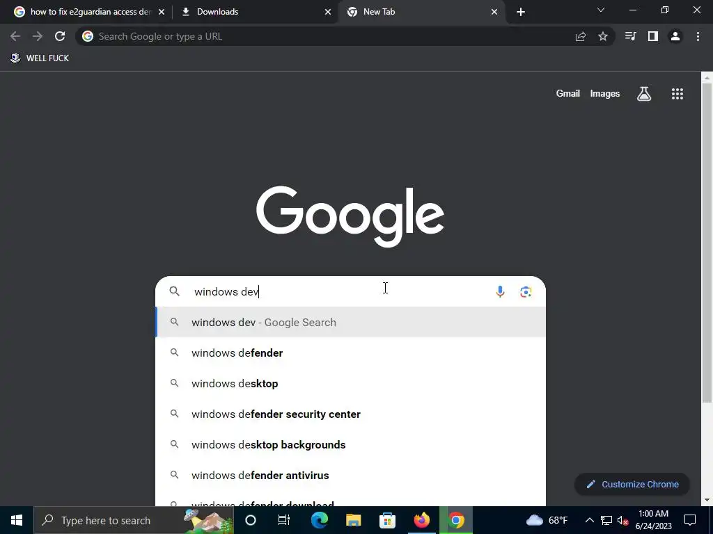
Task: Open Microsoft Store from taskbar
Action: click(x=387, y=520)
